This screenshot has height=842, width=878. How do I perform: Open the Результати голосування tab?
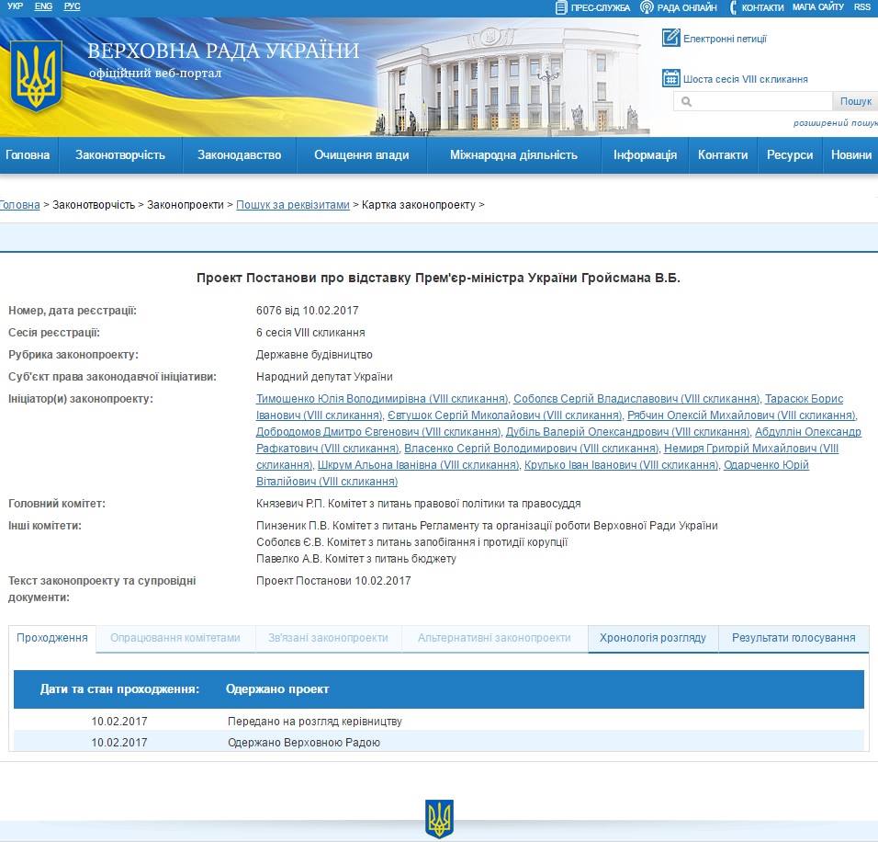click(x=794, y=638)
